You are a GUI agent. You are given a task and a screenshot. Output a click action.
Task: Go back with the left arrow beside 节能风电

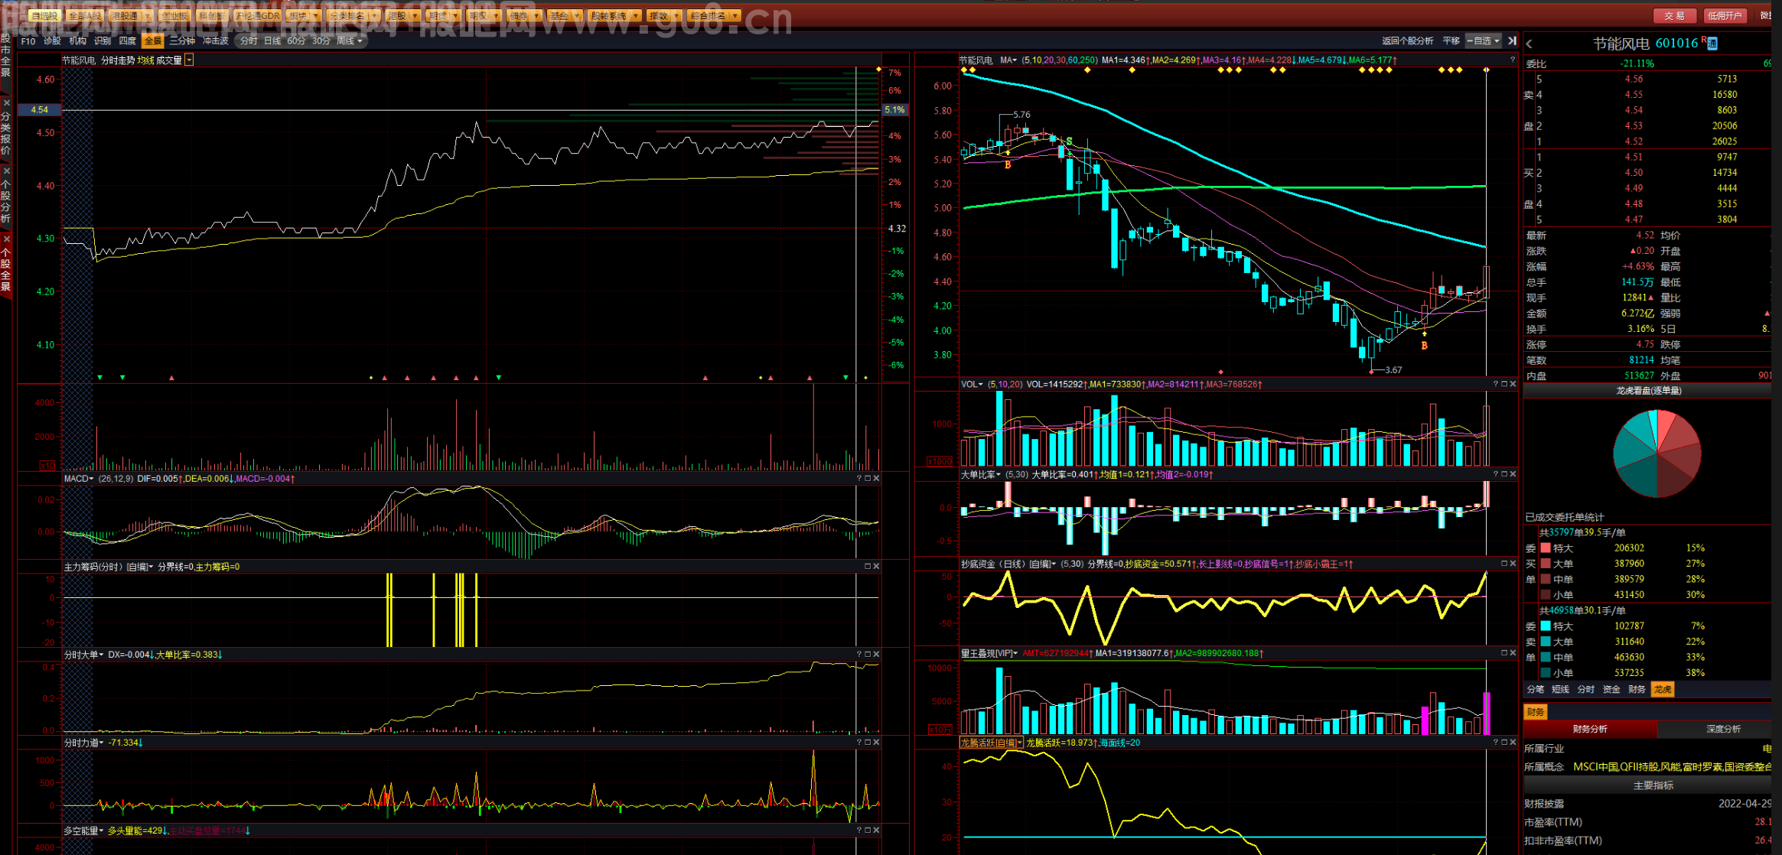[x=1529, y=44]
